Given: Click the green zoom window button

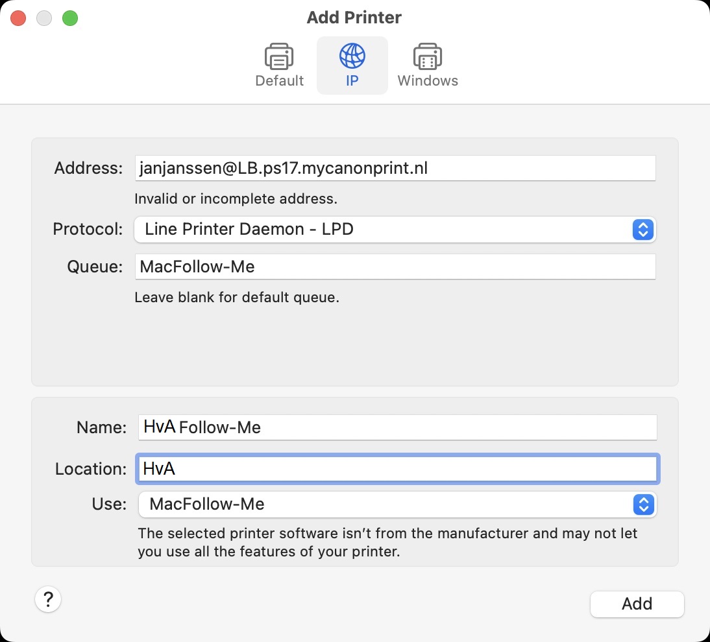Looking at the screenshot, I should 70,18.
